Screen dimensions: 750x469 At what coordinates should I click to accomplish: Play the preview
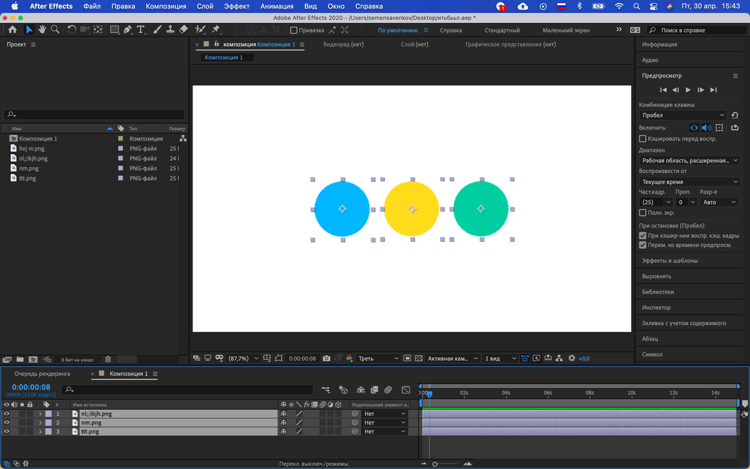[x=688, y=90]
